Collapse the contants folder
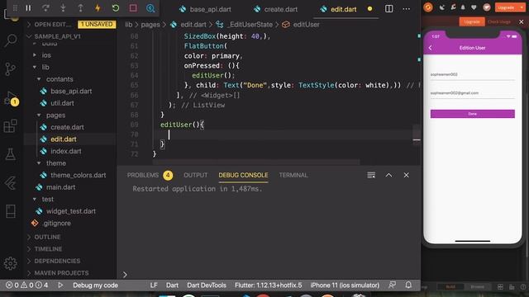The width and height of the screenshot is (529, 297). coord(60,79)
